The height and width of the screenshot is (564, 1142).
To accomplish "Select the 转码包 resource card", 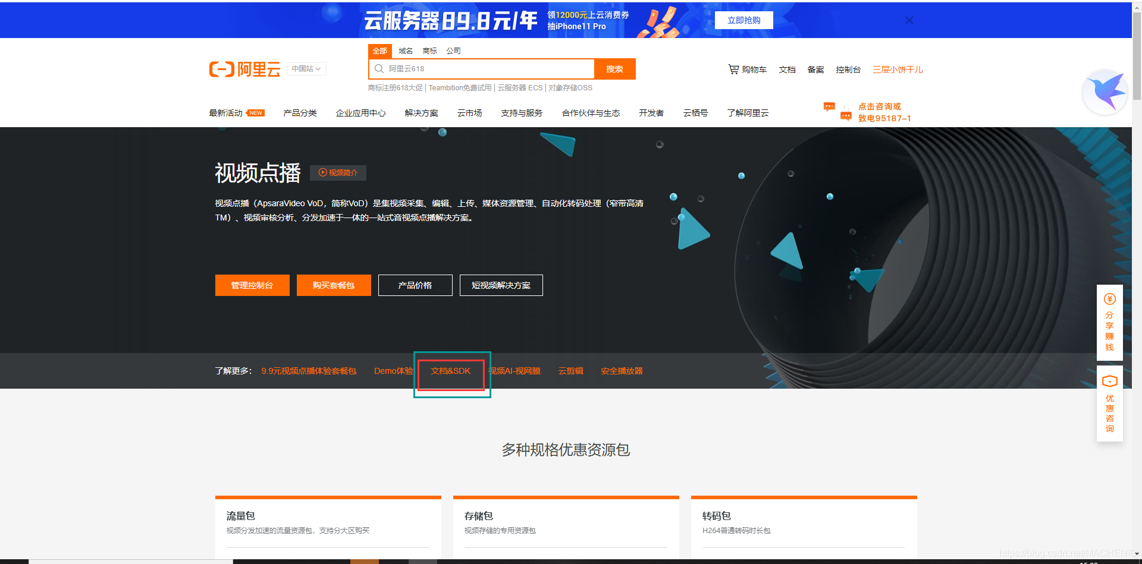I will pos(804,528).
